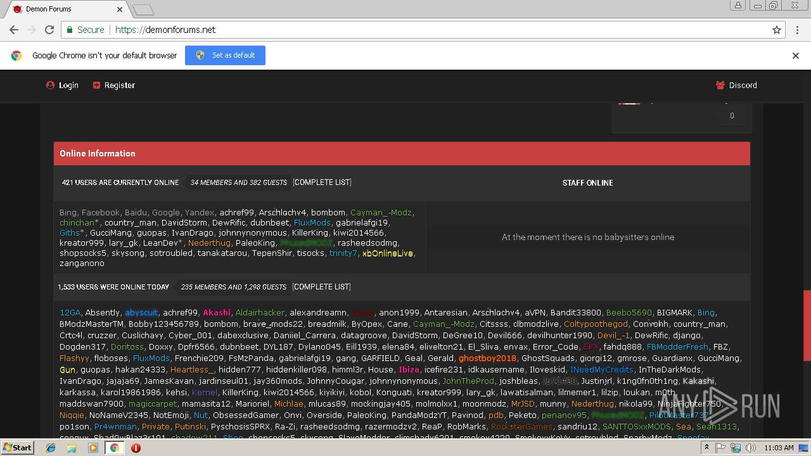
Task: Click the username RockstarGames
Action: 521,427
